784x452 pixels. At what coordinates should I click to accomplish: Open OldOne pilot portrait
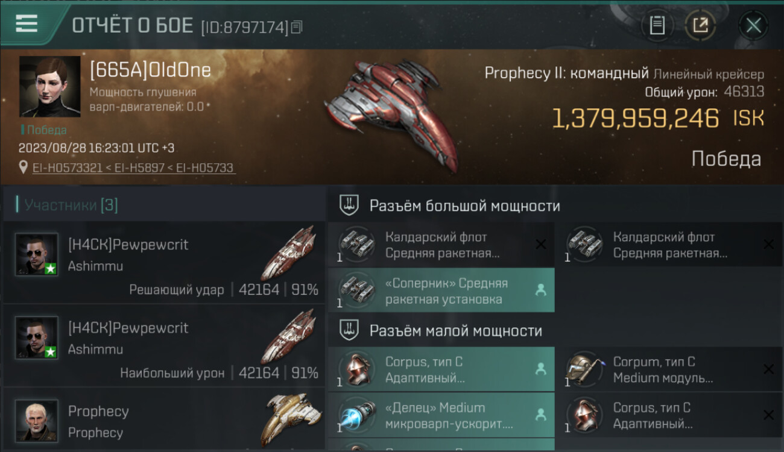49,86
